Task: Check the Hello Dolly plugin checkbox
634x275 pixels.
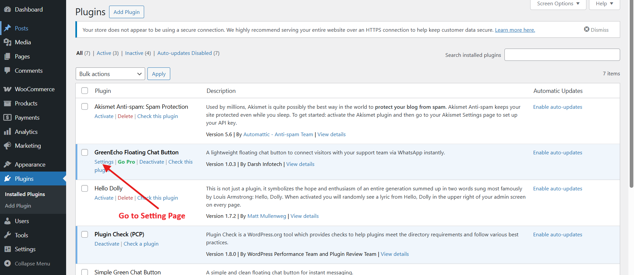Action: point(85,188)
